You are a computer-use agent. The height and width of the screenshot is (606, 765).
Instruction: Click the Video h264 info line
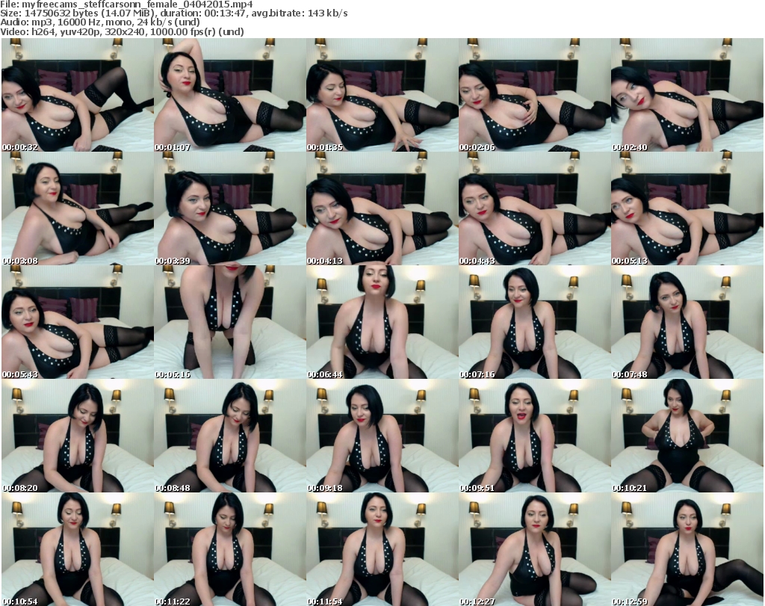(123, 31)
